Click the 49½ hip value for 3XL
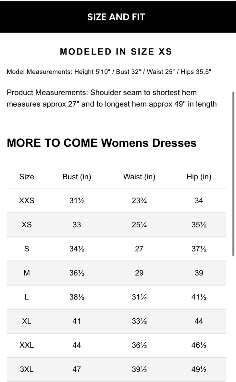This screenshot has width=236, height=382. (199, 369)
